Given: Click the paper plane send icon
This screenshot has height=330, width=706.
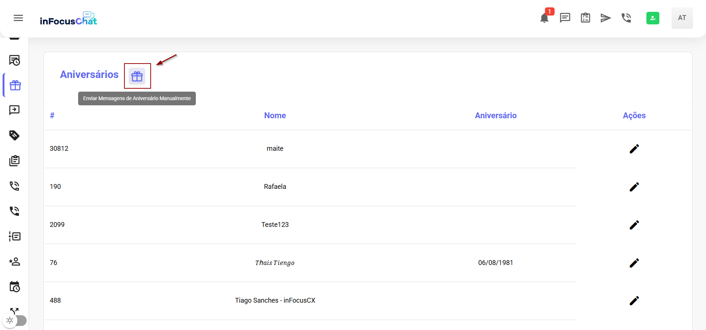Looking at the screenshot, I should [x=606, y=18].
